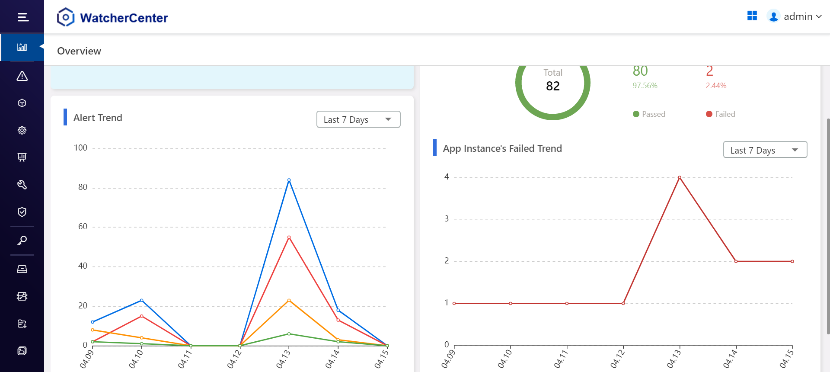The width and height of the screenshot is (830, 372).
Task: Click the orange line point on 04.13
Action: [289, 300]
